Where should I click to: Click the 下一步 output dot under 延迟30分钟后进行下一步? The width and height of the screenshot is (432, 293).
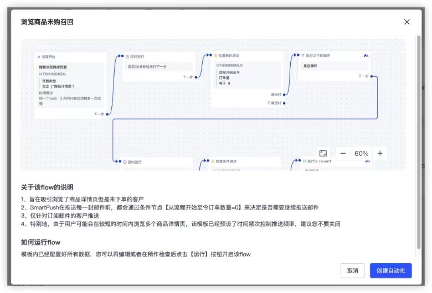tap(196, 77)
